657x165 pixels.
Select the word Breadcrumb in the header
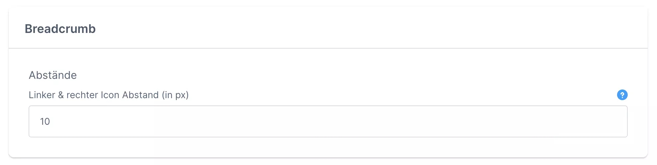click(60, 29)
